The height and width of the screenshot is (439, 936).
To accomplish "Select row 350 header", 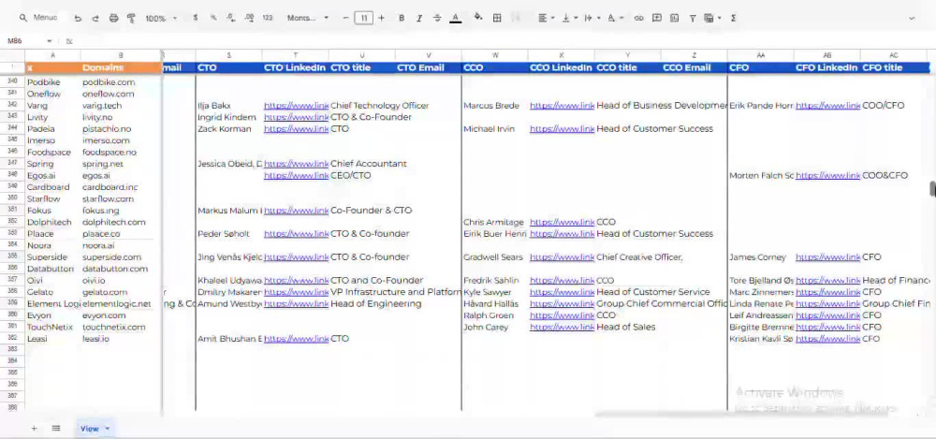I will point(12,198).
